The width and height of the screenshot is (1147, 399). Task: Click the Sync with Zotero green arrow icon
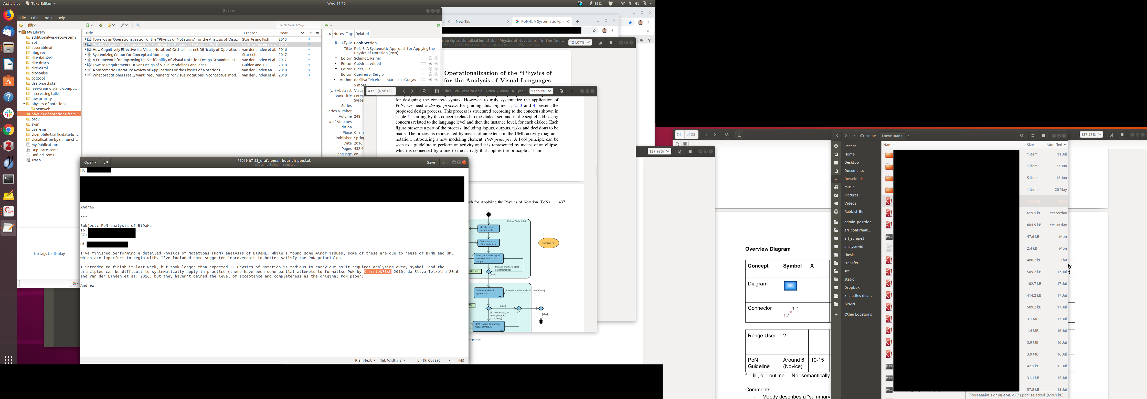tap(438, 25)
